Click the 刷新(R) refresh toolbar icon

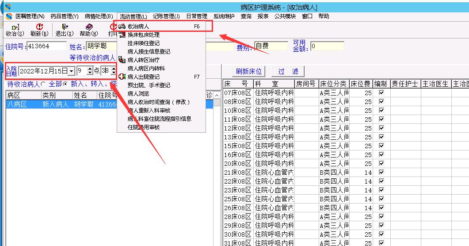(x=39, y=27)
